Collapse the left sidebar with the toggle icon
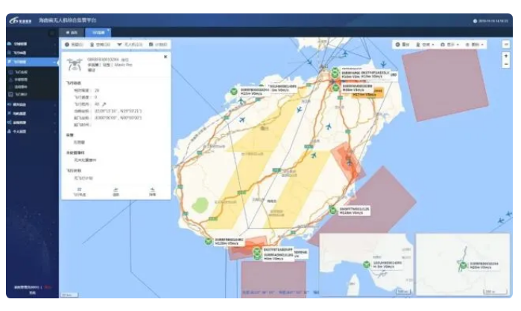 pos(51,34)
